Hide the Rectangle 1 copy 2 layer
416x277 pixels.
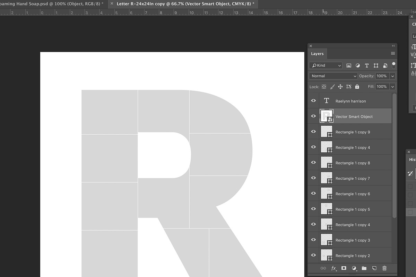point(313,255)
